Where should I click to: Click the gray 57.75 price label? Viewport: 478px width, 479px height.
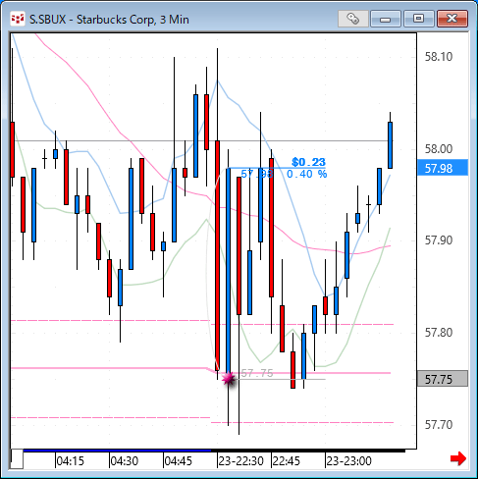click(443, 379)
